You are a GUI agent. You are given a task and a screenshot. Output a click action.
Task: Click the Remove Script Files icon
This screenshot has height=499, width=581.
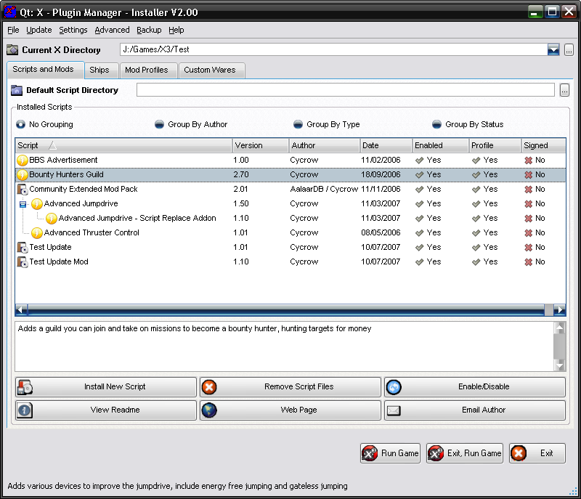pos(209,387)
